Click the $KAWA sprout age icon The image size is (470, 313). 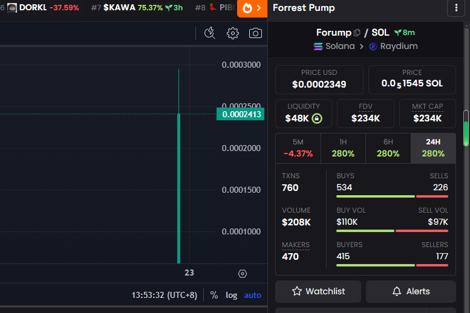[x=169, y=8]
